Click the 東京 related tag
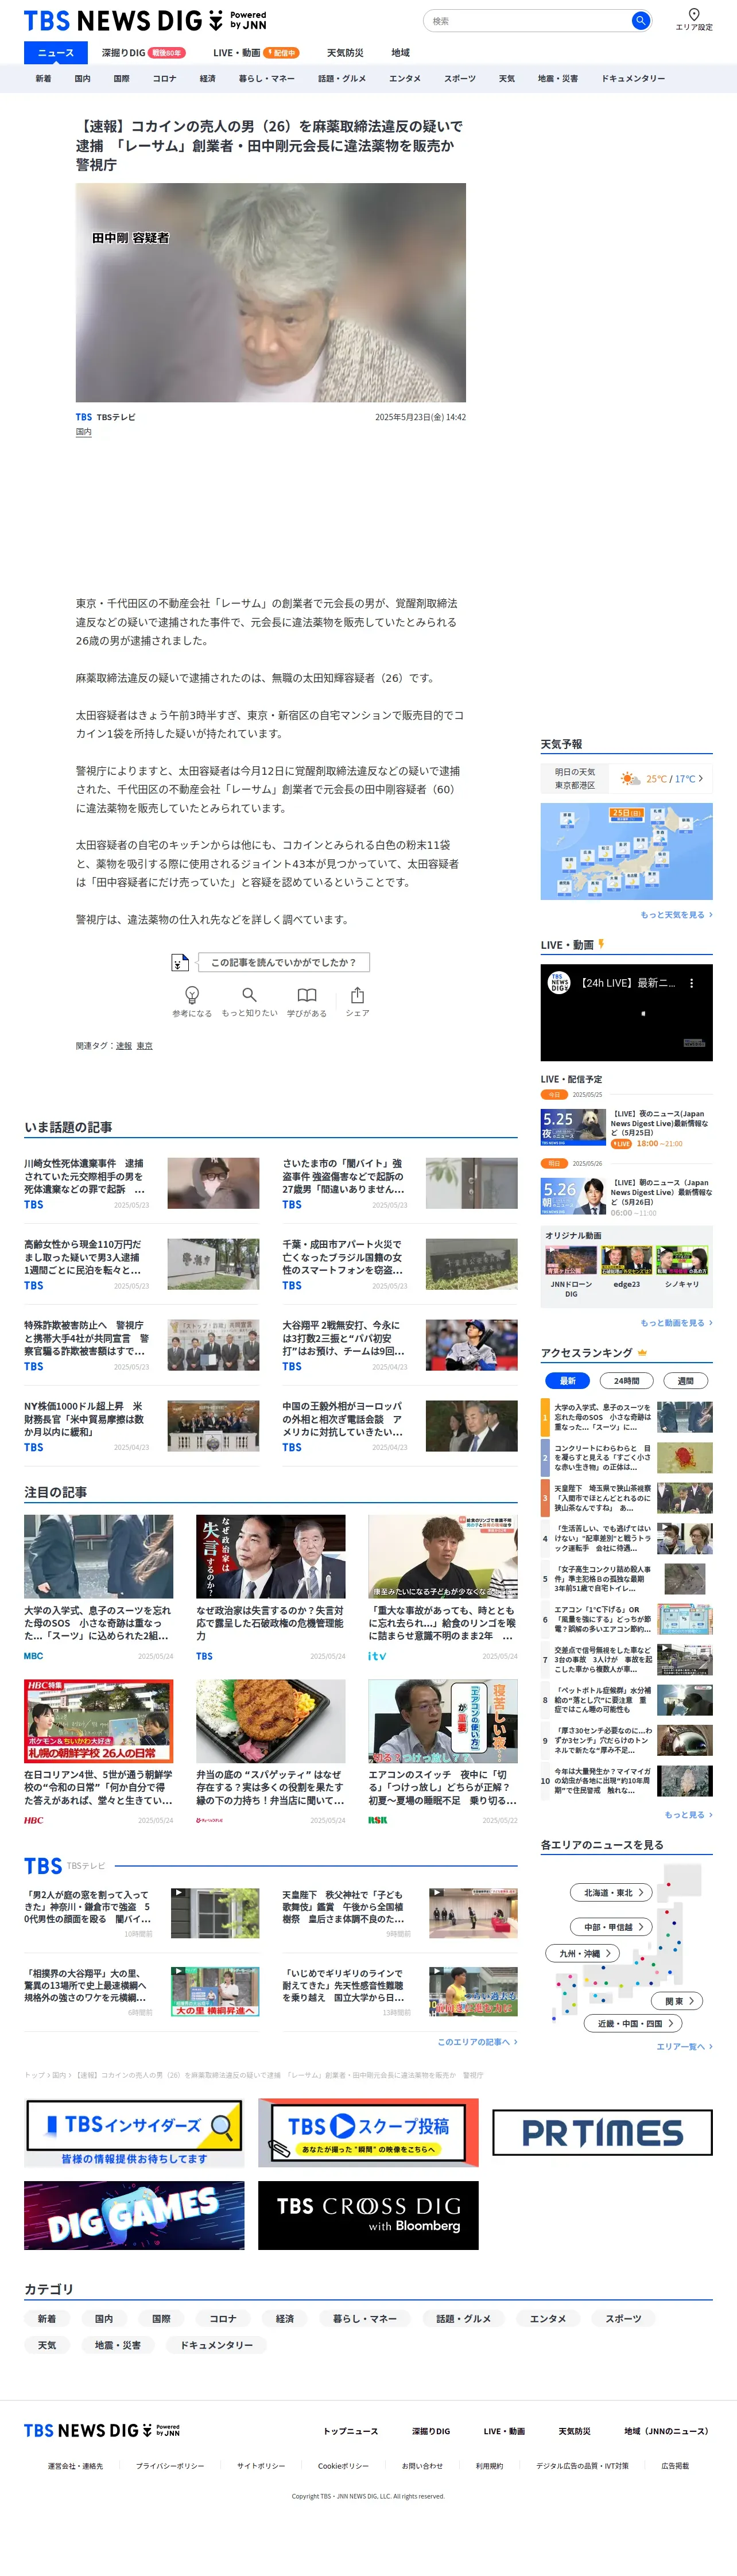 pos(145,1046)
